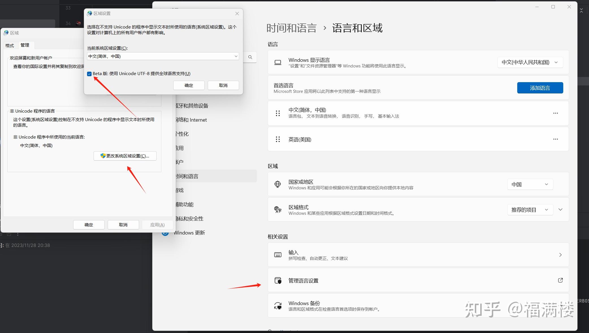This screenshot has height=333, width=589.
Task: Select 网络和 Internet in settings sidebar
Action: tap(191, 120)
